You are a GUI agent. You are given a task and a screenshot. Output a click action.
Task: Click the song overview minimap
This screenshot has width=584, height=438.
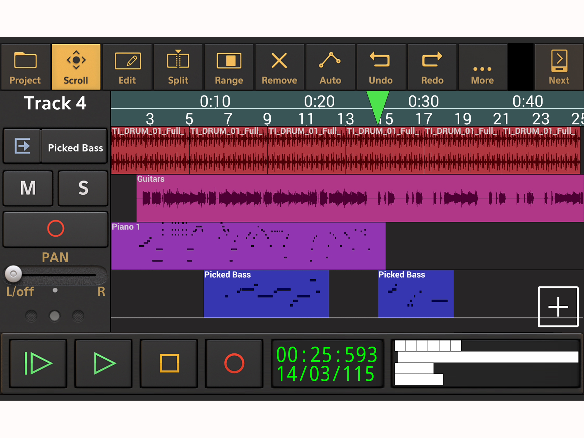pyautogui.click(x=486, y=364)
